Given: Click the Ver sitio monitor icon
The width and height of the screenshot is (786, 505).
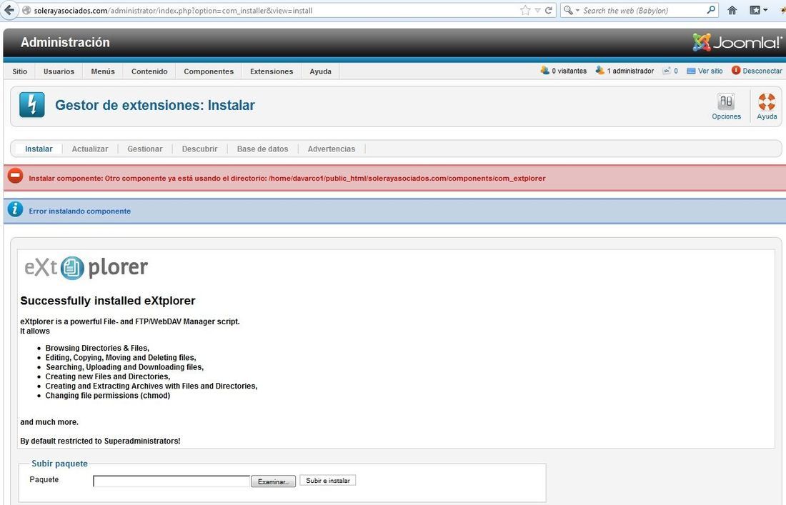Looking at the screenshot, I should [x=691, y=71].
